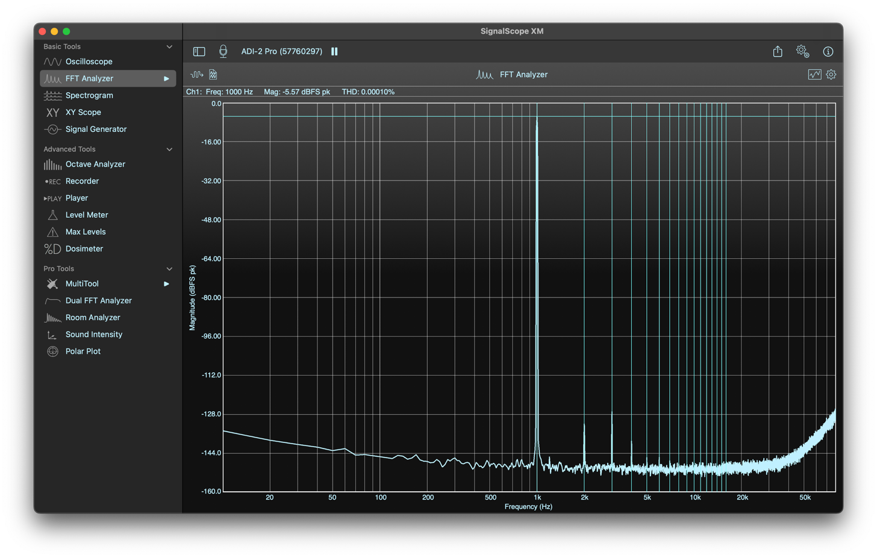The image size is (877, 558).
Task: Toggle the plot display chart icon
Action: pos(814,75)
